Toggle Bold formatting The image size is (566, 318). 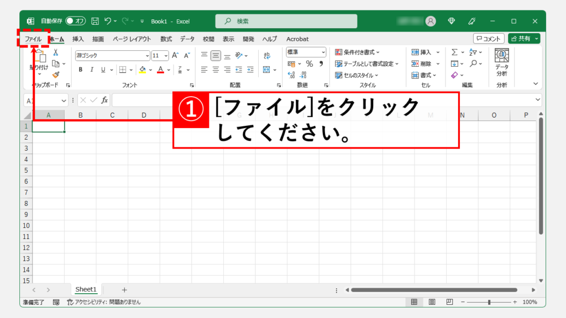(80, 70)
